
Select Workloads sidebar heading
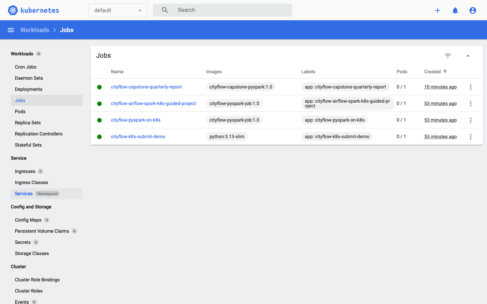tap(22, 54)
